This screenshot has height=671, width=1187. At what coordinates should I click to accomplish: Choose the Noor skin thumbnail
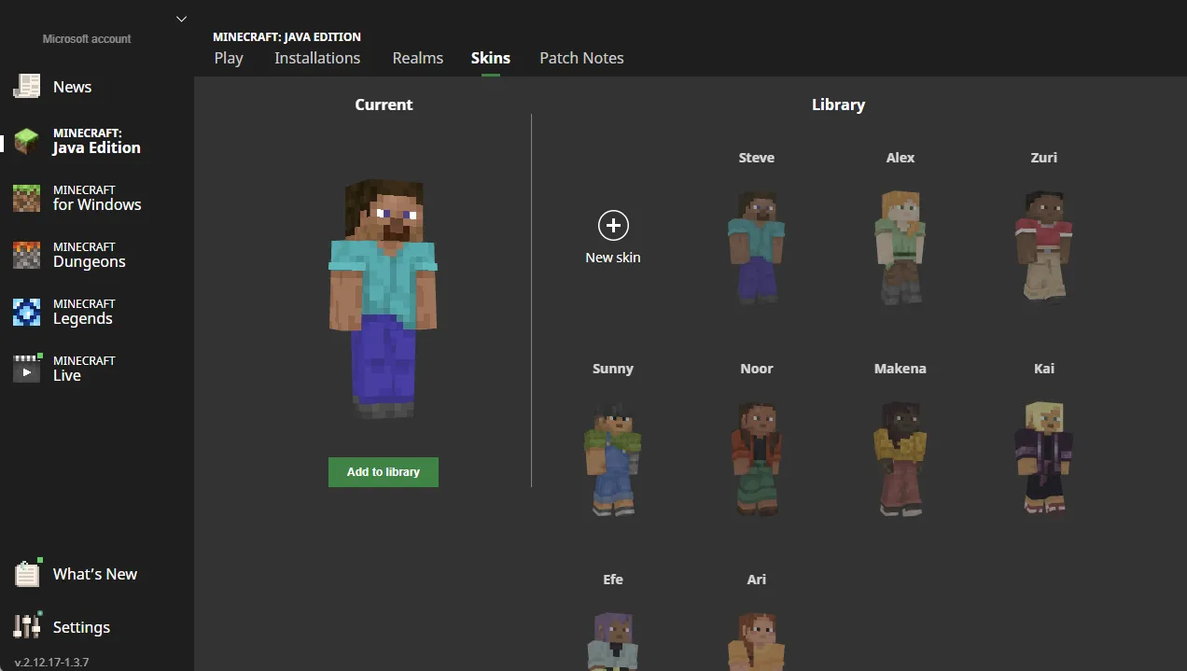pos(757,458)
